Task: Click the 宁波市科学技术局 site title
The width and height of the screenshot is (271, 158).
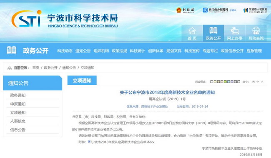Action: tap(83, 18)
